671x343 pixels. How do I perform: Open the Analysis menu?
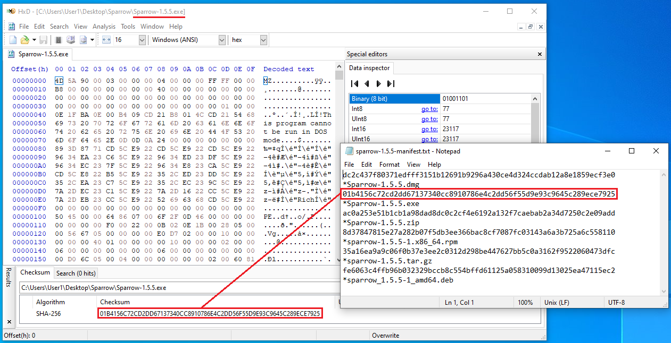pyautogui.click(x=104, y=27)
